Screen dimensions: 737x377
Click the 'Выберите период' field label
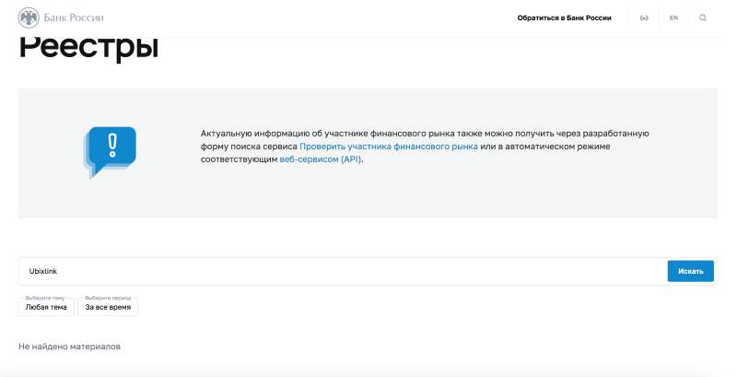tap(108, 298)
